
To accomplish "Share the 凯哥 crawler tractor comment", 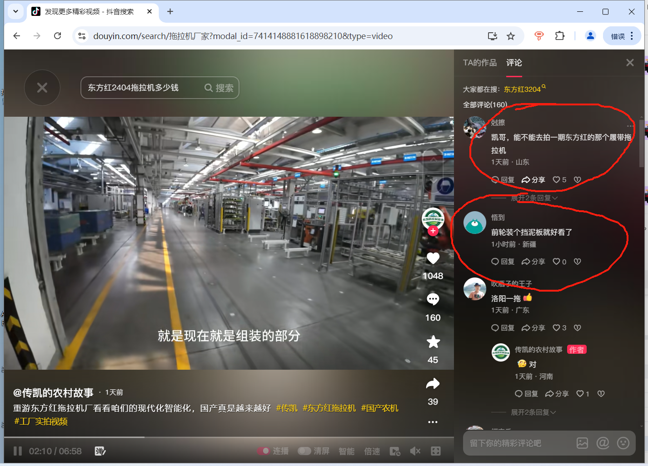I will [x=533, y=180].
